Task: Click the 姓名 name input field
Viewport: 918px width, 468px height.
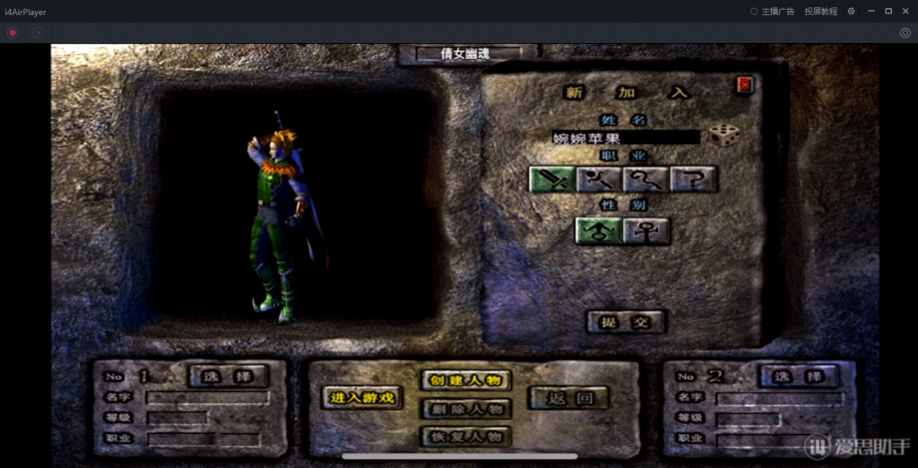Action: 625,138
